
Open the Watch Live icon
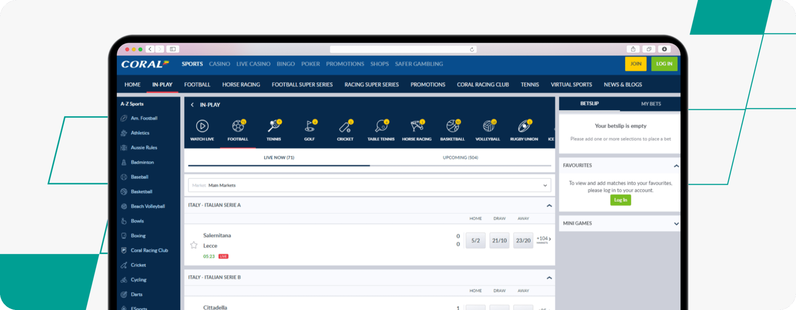202,126
